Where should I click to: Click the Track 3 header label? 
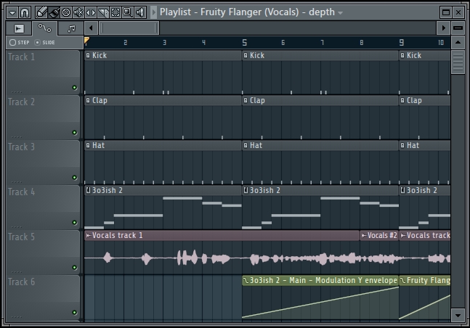[x=21, y=147]
